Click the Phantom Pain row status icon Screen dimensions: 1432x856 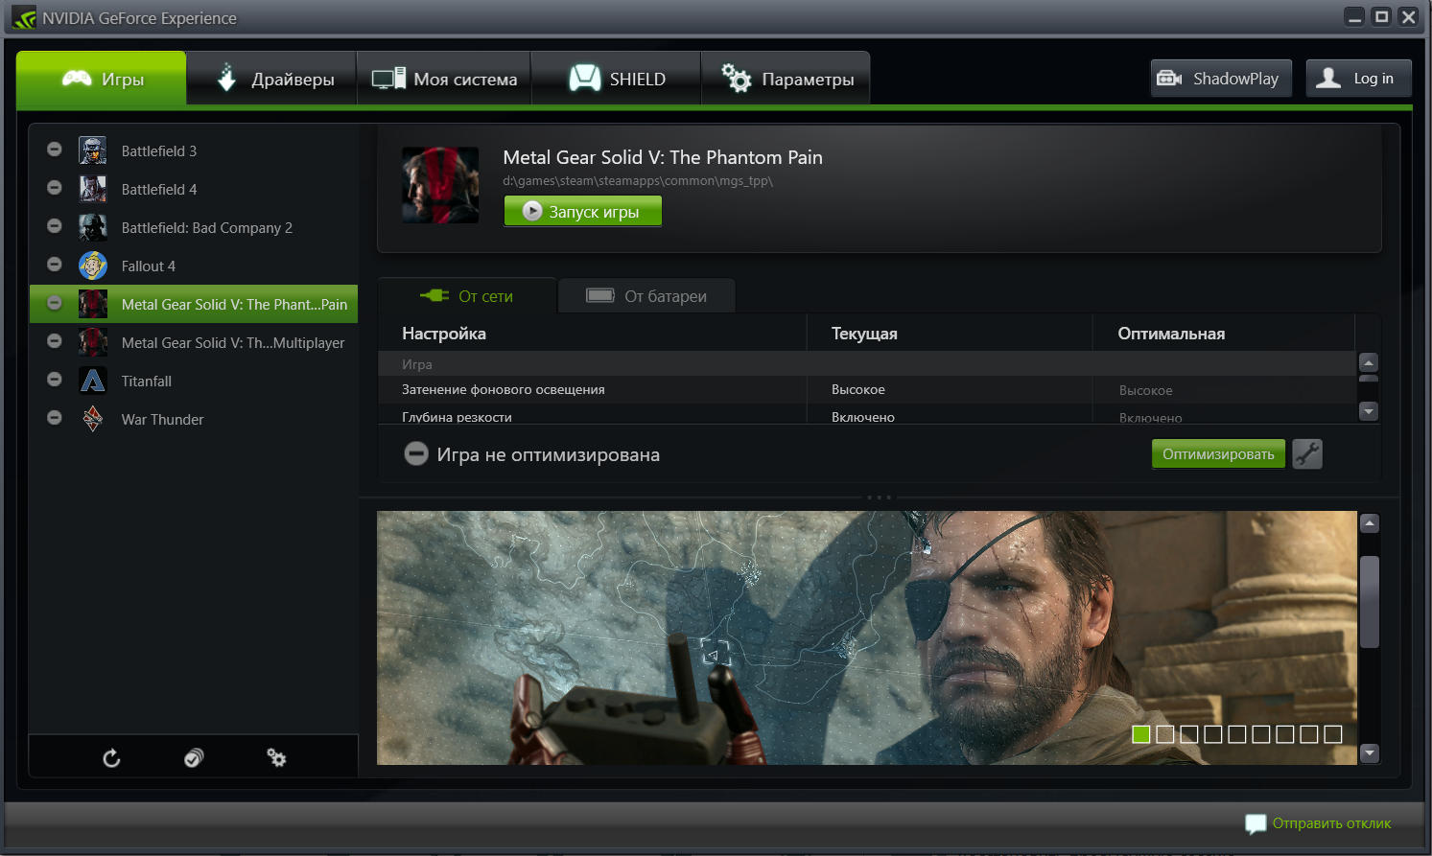tap(55, 303)
